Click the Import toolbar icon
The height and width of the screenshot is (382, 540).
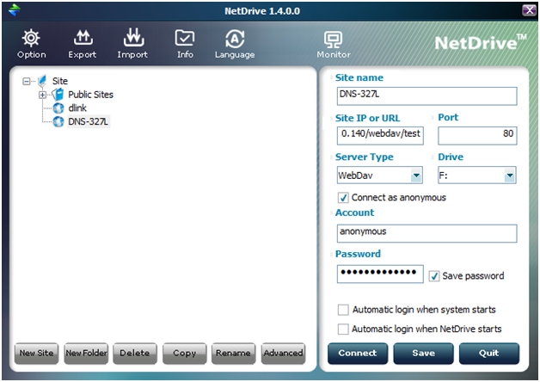click(x=132, y=39)
